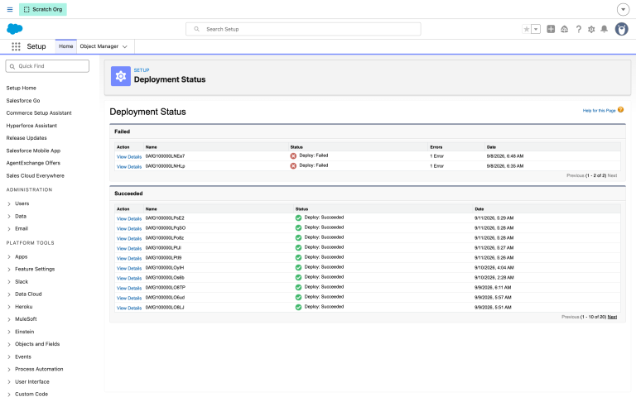
Task: Click the Search Setup field
Action: pos(303,29)
